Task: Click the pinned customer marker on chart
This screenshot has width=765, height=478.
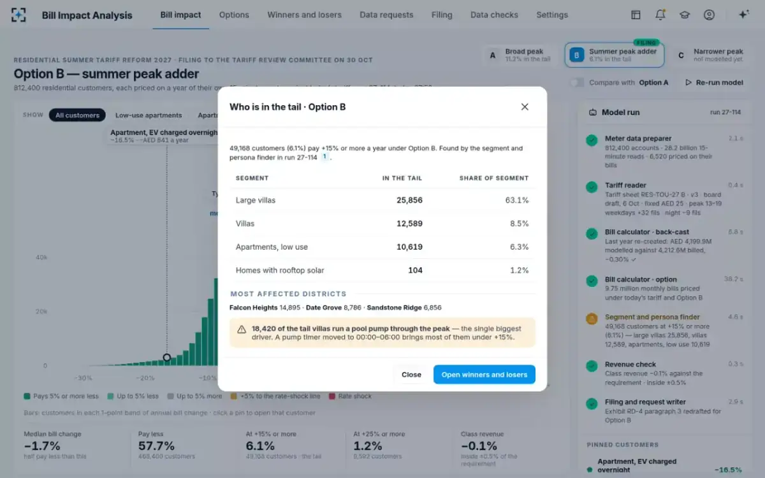Action: (167, 358)
